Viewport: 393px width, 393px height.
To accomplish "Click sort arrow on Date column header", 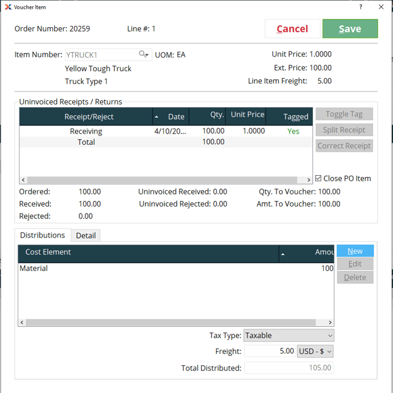I will [x=157, y=117].
